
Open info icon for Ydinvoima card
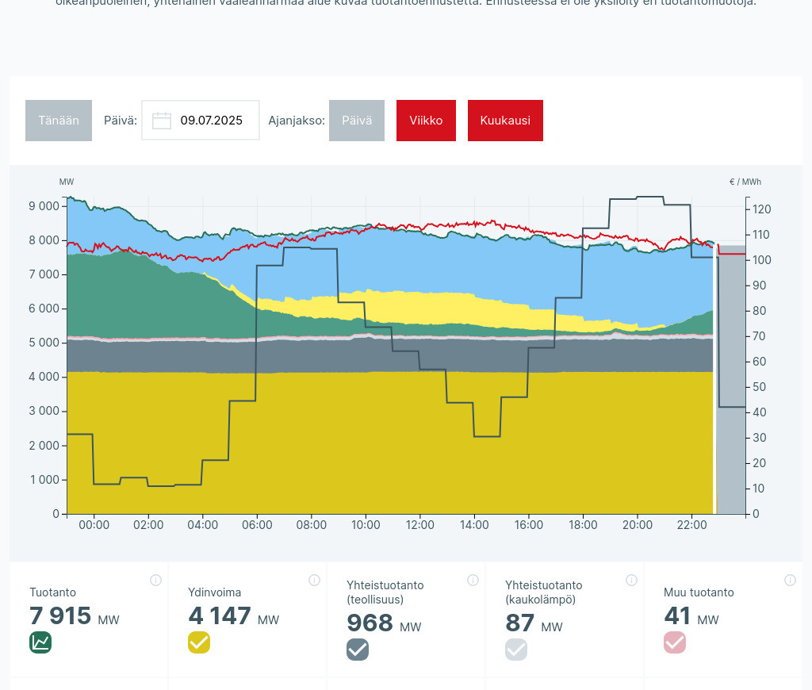click(x=314, y=580)
